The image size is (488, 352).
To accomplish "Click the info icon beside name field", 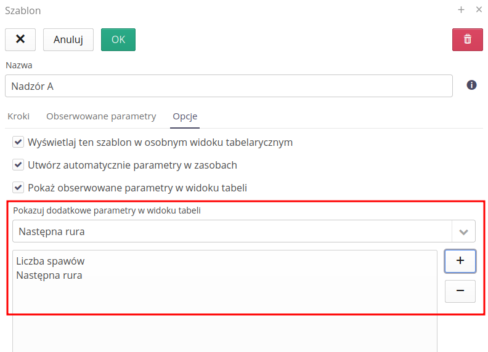I will (x=472, y=85).
